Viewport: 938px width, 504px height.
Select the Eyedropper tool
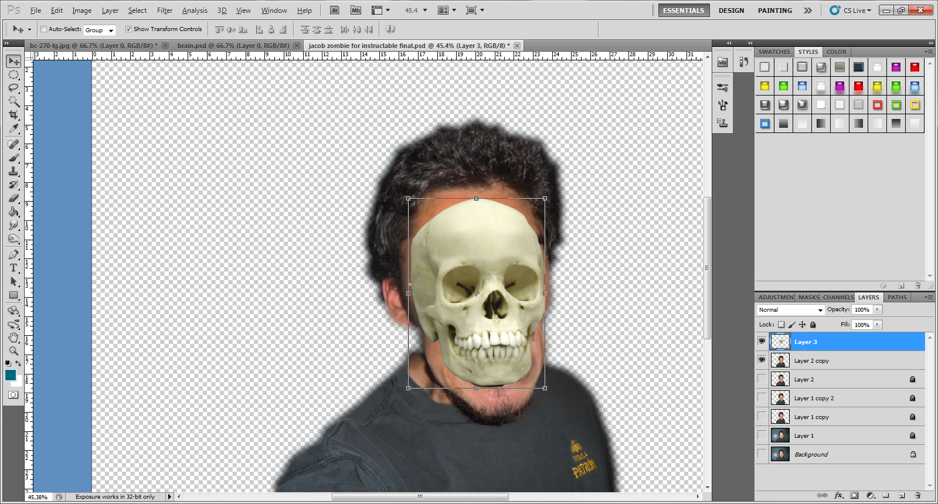point(13,128)
